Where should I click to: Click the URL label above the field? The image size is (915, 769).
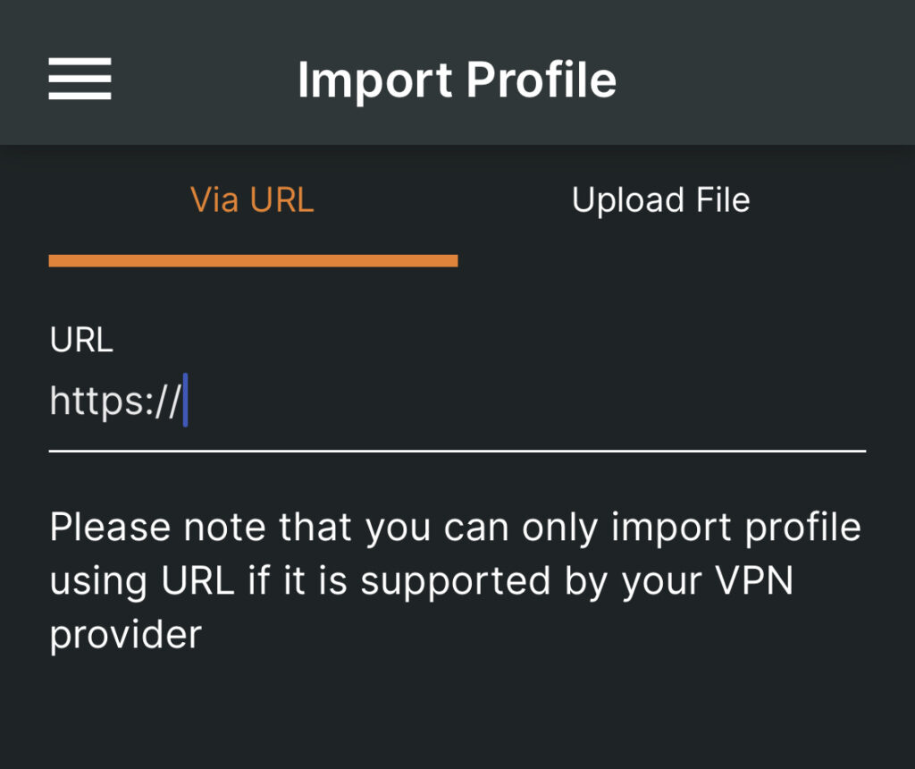(81, 339)
